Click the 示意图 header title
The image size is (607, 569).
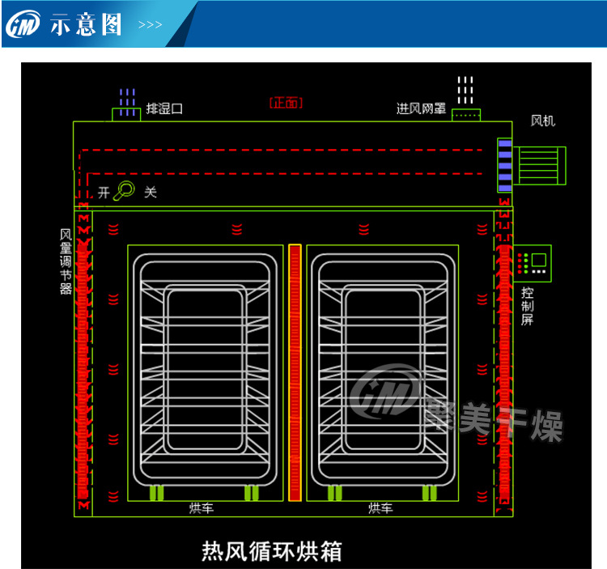[86, 24]
